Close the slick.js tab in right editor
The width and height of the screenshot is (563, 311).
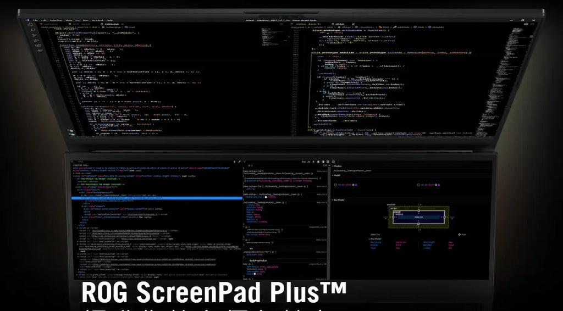(354, 24)
